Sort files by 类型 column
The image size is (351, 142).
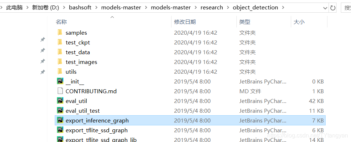pos(245,22)
